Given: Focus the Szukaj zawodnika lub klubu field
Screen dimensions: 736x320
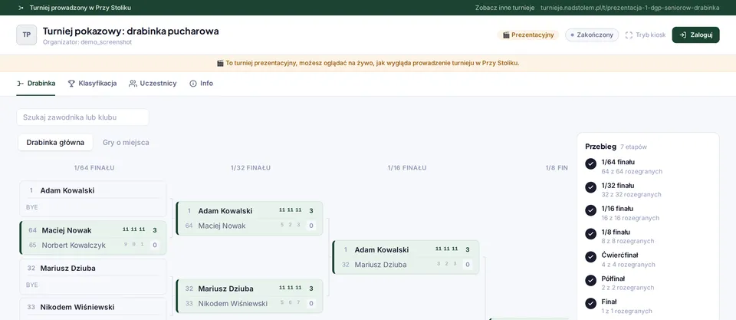Looking at the screenshot, I should pyautogui.click(x=83, y=117).
